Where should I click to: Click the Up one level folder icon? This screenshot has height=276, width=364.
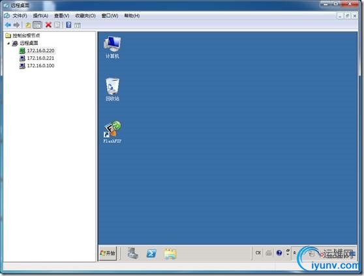pos(28,25)
